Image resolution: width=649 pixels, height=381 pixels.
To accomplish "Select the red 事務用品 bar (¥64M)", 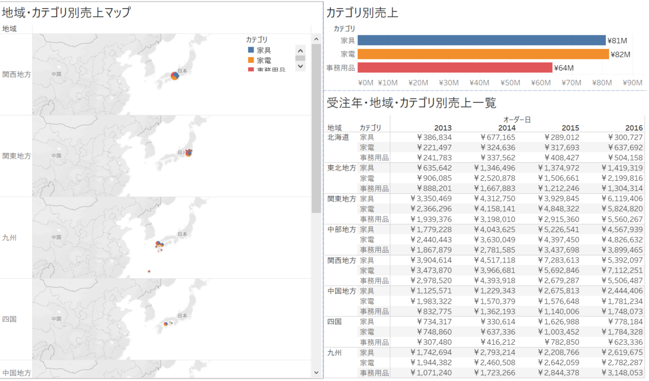I will [455, 68].
